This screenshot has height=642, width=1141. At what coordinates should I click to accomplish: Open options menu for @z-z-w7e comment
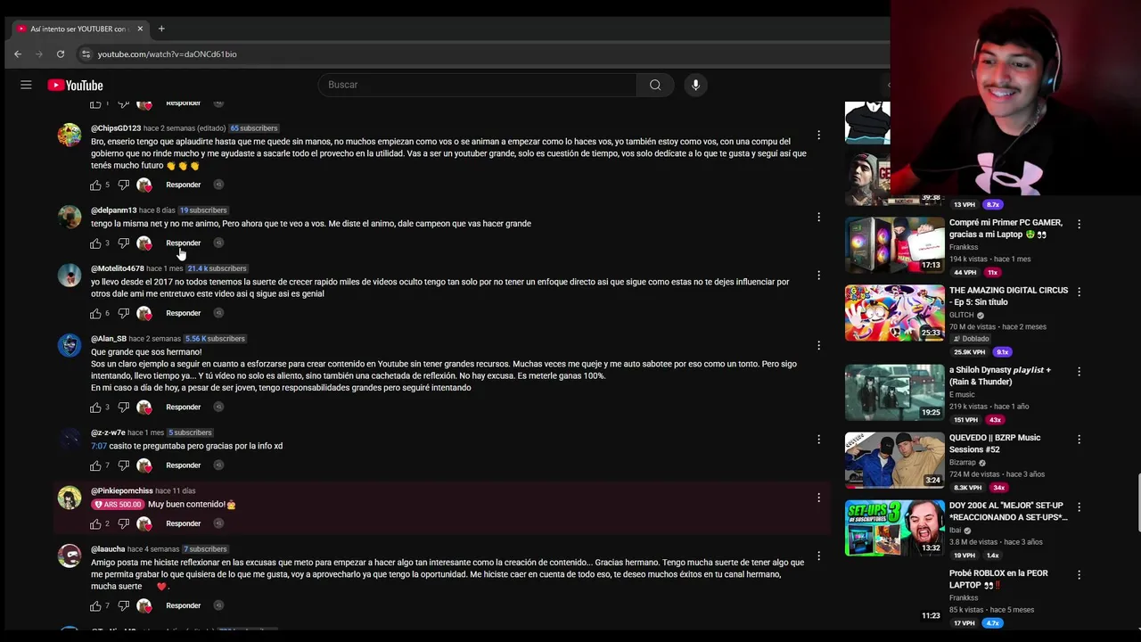[x=818, y=440]
